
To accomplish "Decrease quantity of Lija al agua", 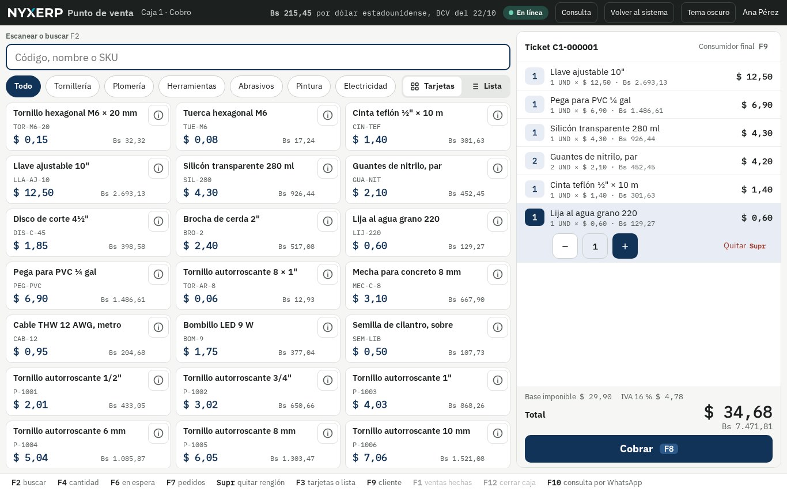I will click(x=565, y=246).
